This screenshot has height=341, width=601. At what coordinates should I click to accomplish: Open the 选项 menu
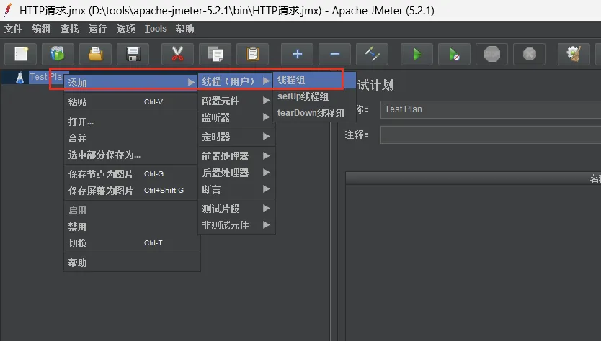click(x=125, y=29)
